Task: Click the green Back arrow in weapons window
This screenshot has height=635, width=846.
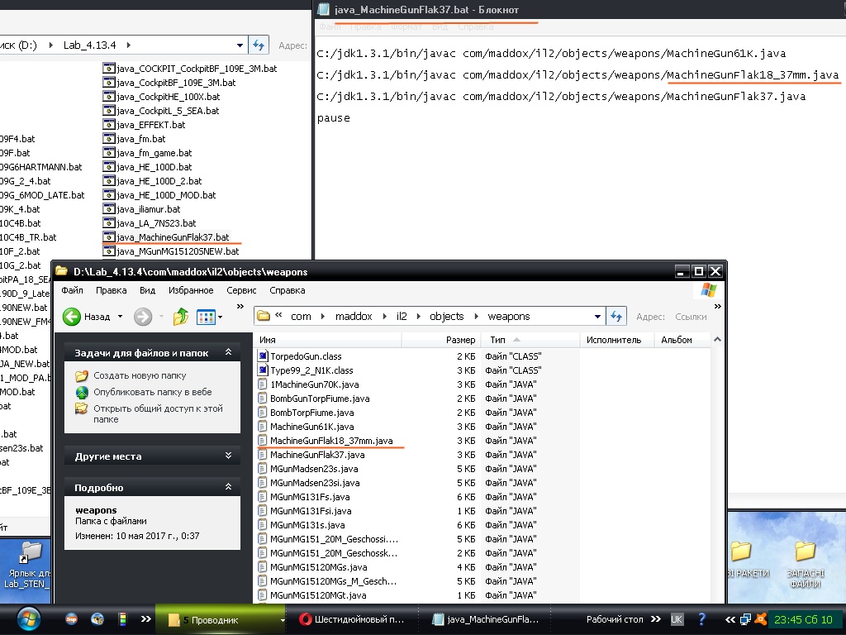Action: coord(72,317)
